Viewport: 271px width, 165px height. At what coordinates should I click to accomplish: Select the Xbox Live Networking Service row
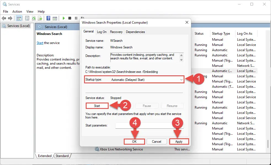coord(121,149)
